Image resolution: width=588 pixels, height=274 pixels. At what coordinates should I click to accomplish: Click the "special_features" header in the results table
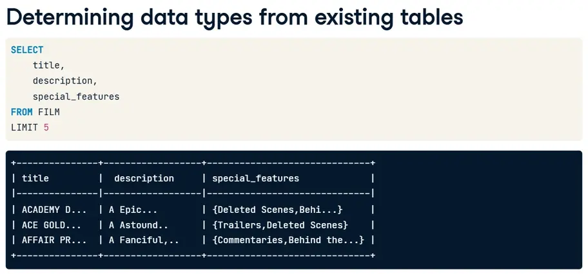[255, 178]
